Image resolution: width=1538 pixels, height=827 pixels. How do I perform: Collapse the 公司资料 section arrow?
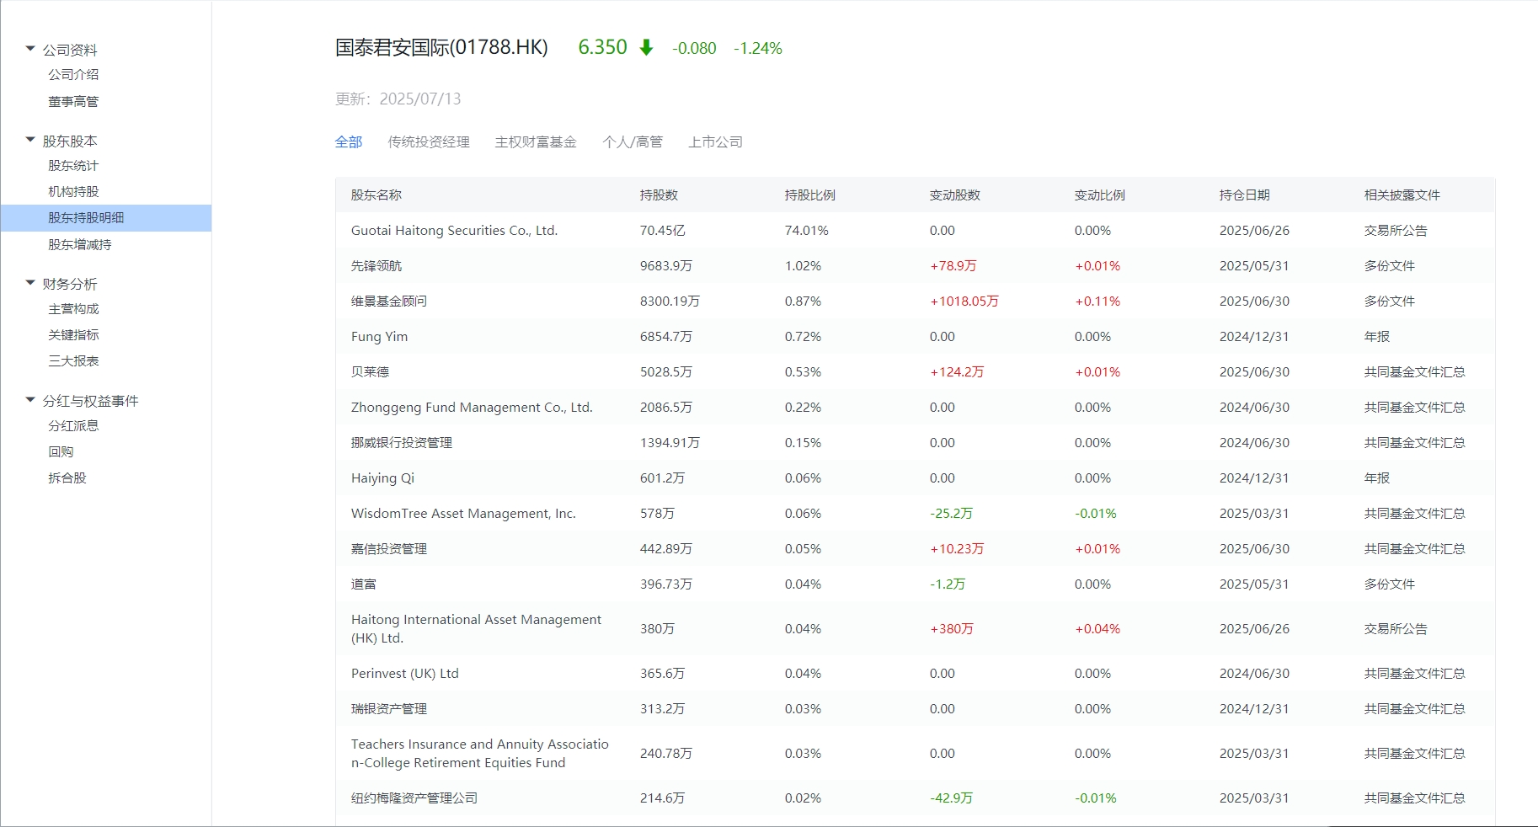point(30,49)
